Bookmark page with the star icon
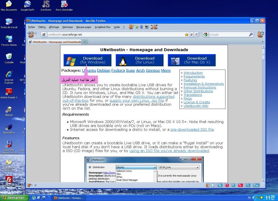 [186, 34]
